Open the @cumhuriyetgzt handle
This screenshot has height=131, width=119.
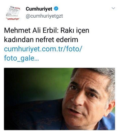tap(44, 16)
